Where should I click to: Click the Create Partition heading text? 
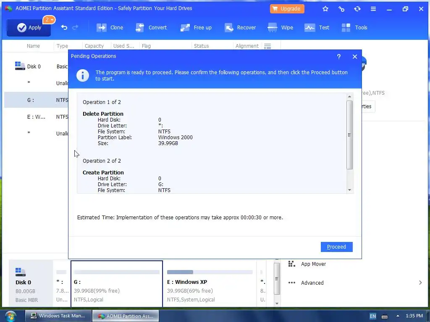[x=103, y=172]
